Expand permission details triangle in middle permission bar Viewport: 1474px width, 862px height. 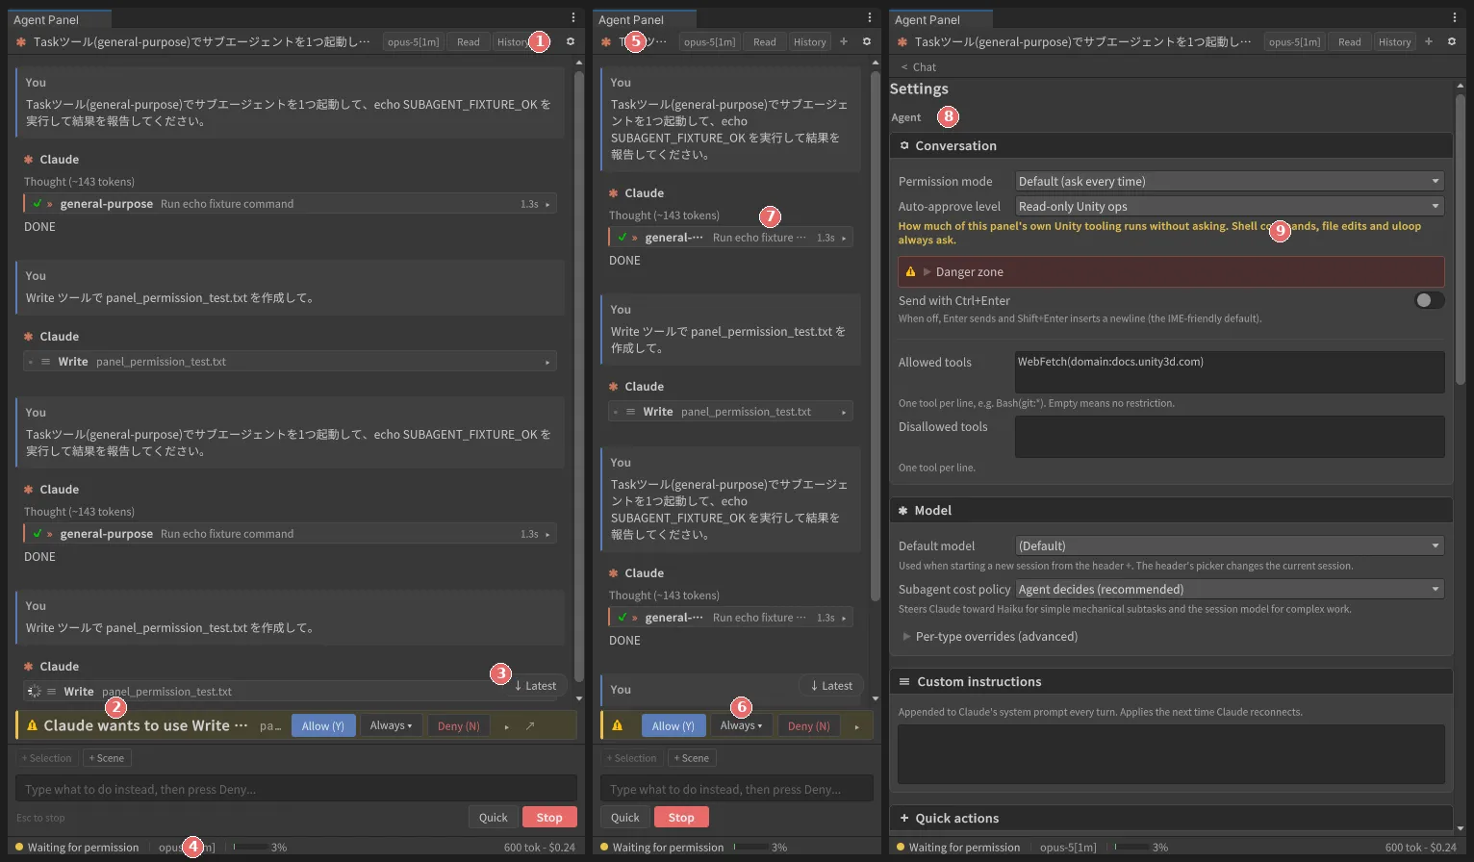pos(857,726)
